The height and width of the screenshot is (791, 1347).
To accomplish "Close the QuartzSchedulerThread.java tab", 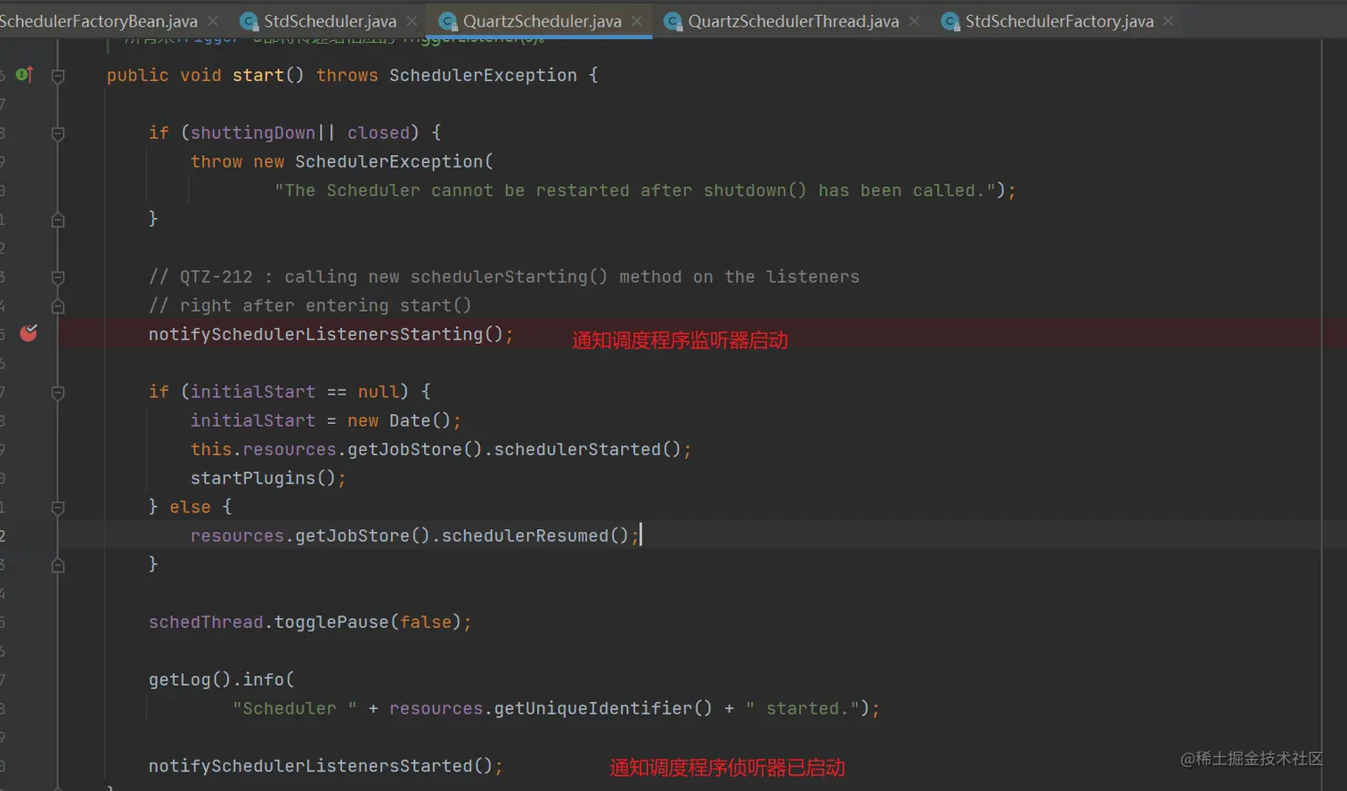I will [x=914, y=20].
